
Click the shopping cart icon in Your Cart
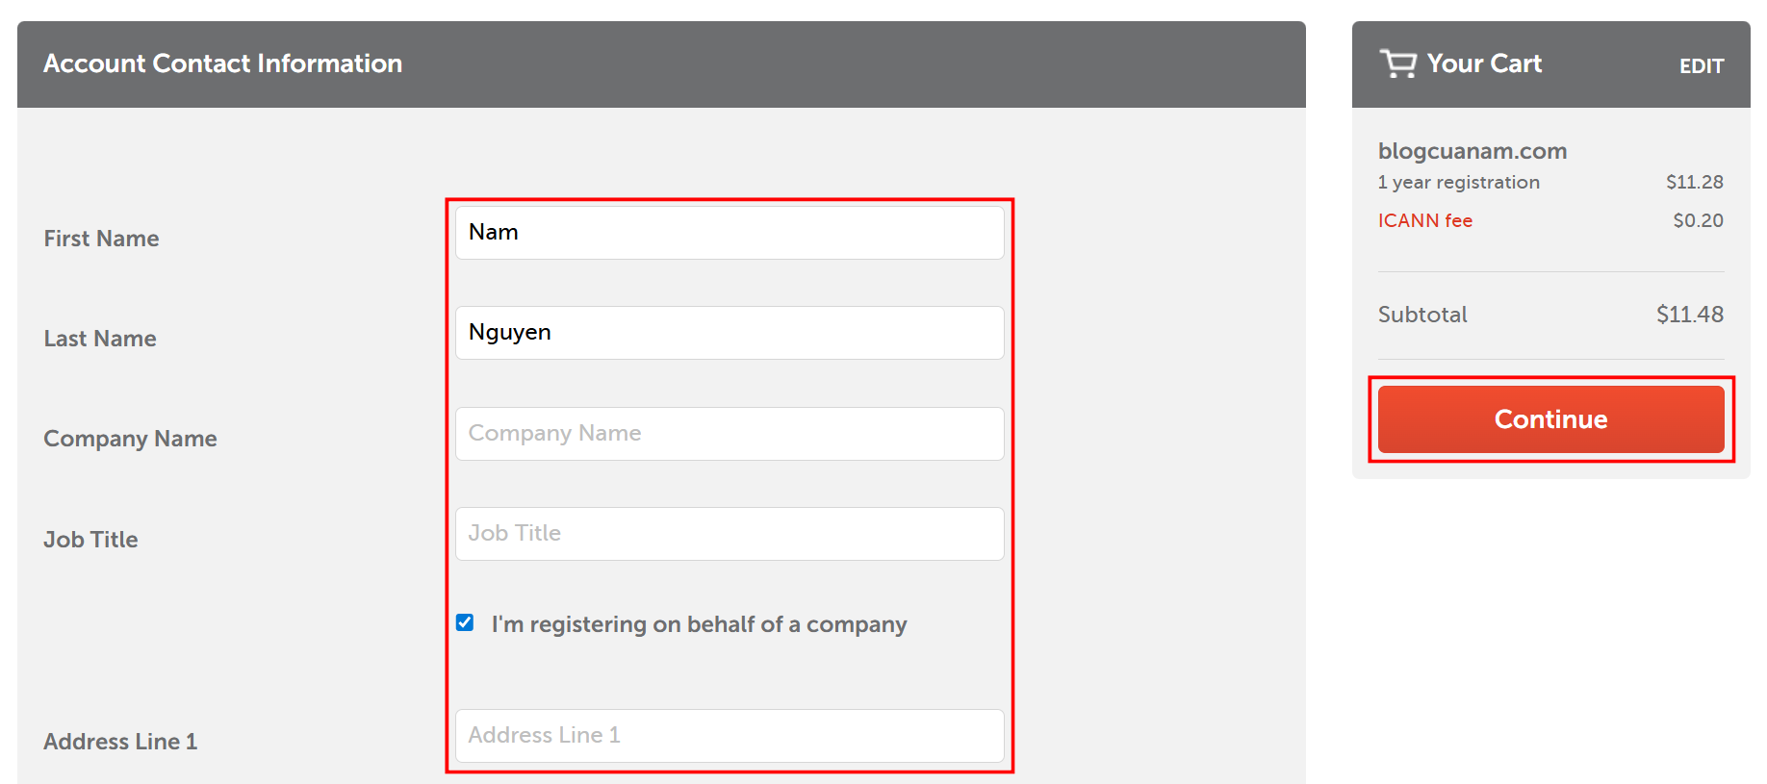[x=1396, y=63]
